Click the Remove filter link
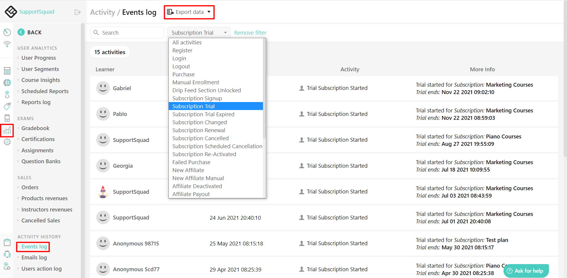The height and width of the screenshot is (278, 567). point(250,33)
